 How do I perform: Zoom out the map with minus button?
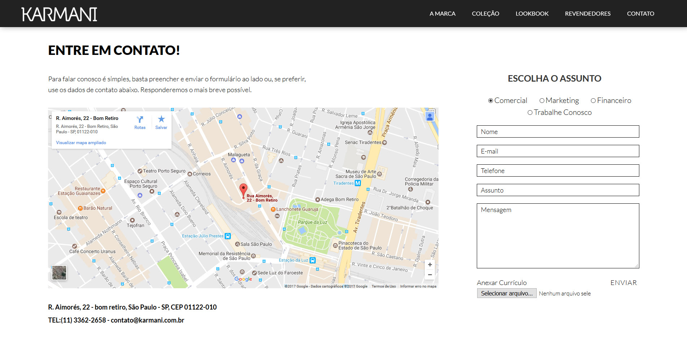429,275
